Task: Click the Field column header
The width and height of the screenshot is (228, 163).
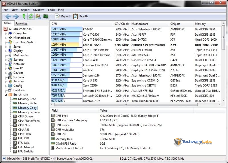Action: 74,110
